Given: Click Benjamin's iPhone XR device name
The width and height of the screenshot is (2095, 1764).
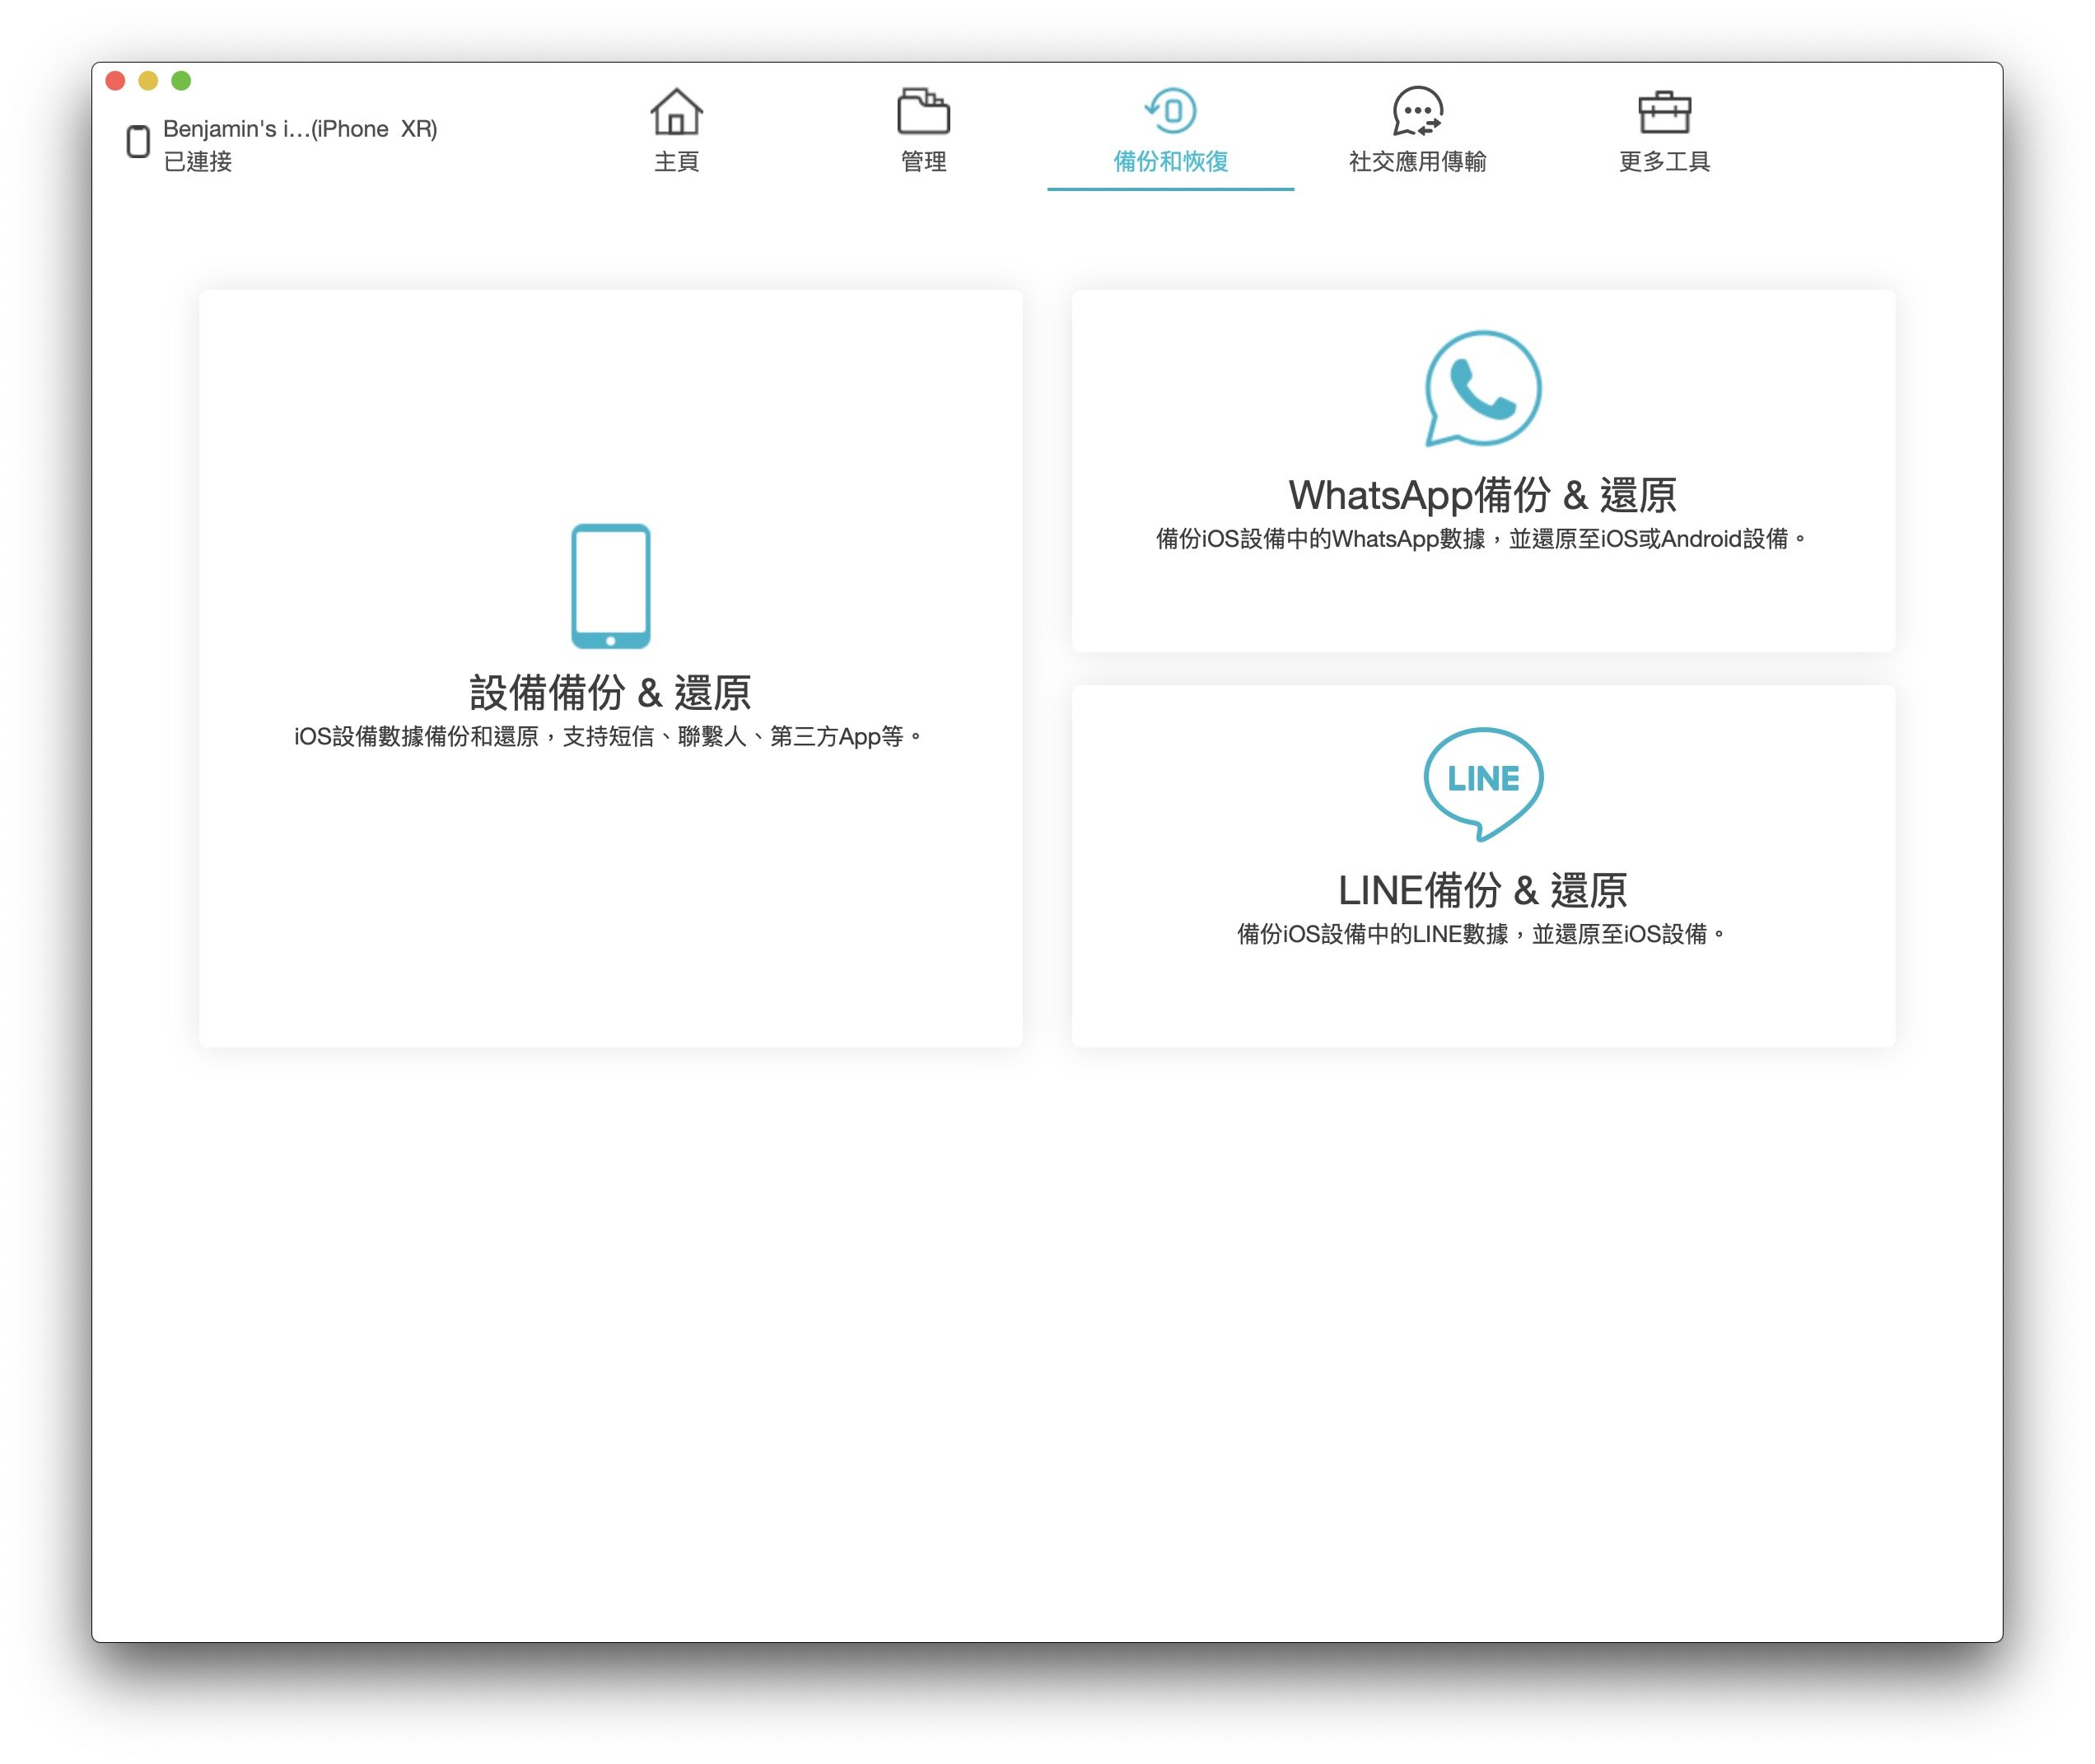Looking at the screenshot, I should (300, 129).
